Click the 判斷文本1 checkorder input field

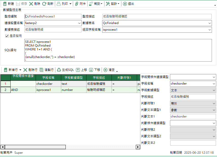coord(193,116)
